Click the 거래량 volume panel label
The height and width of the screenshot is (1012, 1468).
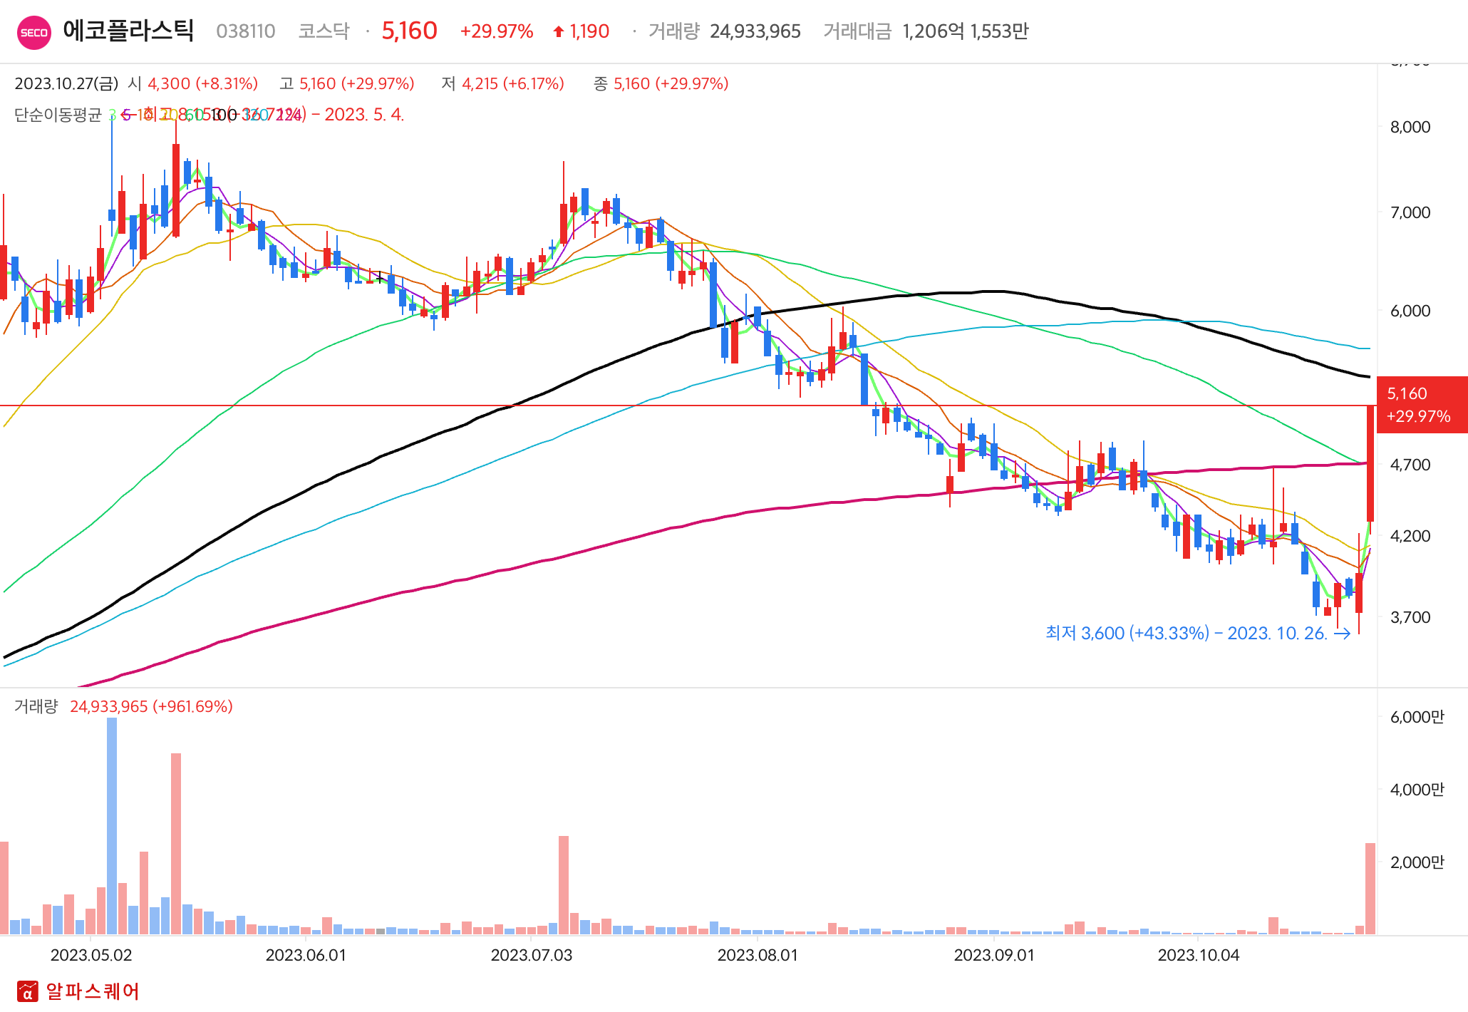click(x=36, y=706)
